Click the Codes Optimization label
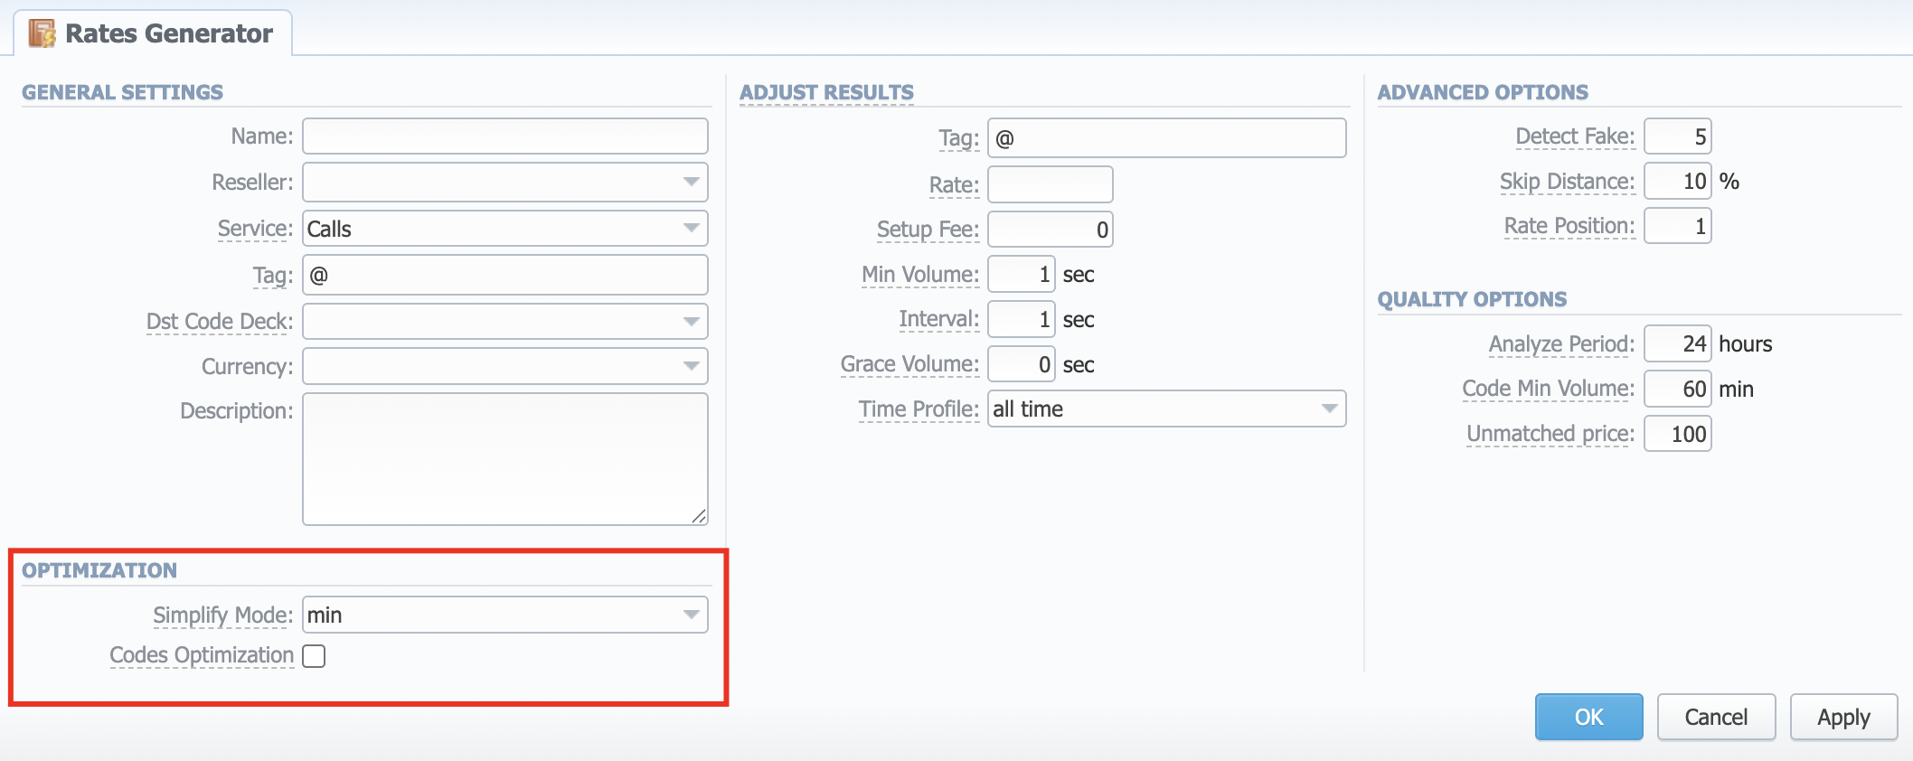Viewport: 1913px width, 761px height. click(x=201, y=655)
